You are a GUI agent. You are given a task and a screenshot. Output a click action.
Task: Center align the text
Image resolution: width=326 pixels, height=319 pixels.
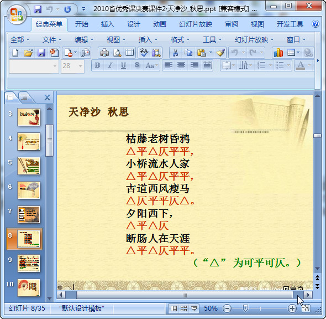[x=181, y=65]
